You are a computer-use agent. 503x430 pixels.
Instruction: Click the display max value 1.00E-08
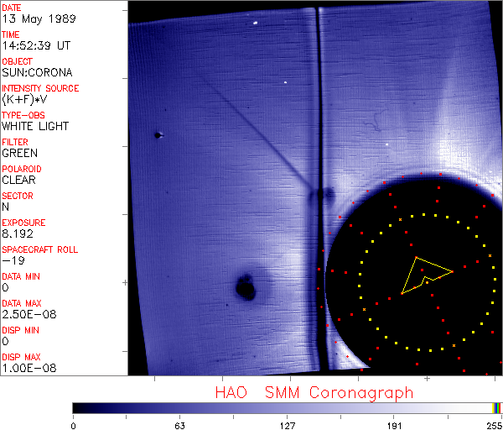pos(25,368)
